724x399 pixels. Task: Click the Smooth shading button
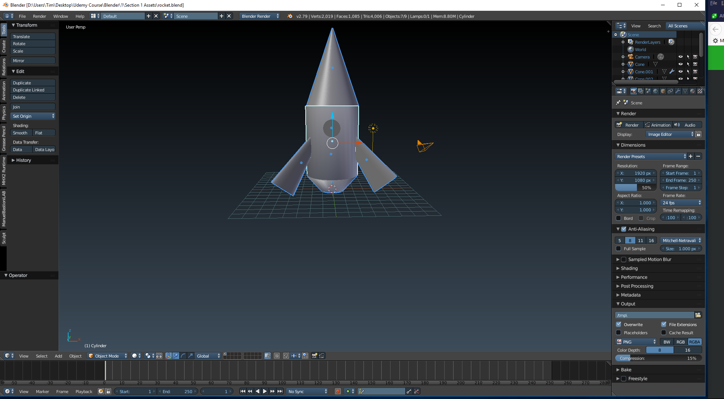click(x=20, y=133)
